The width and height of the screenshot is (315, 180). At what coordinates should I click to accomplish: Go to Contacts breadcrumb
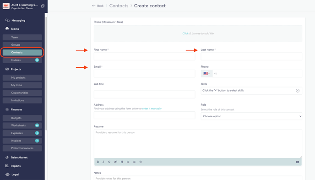tap(119, 6)
